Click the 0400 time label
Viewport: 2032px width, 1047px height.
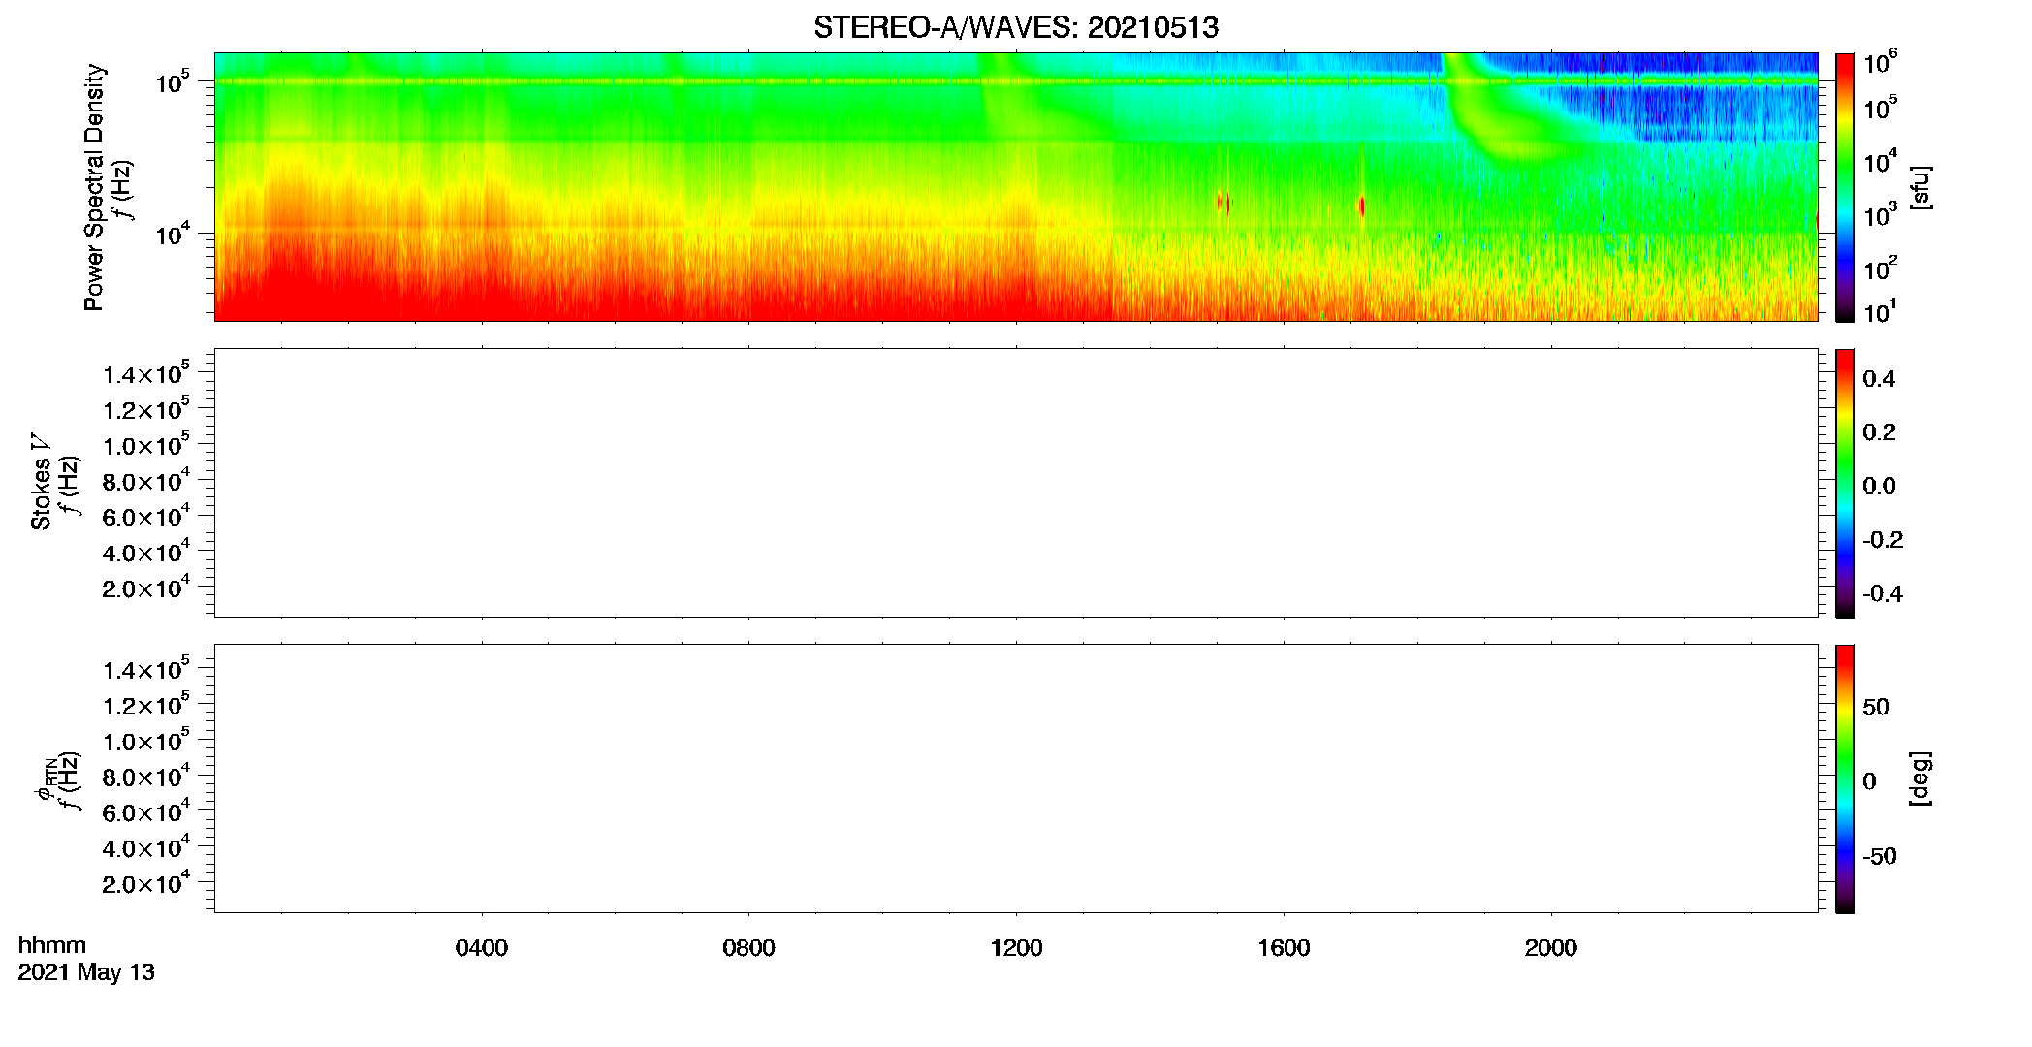(x=482, y=947)
